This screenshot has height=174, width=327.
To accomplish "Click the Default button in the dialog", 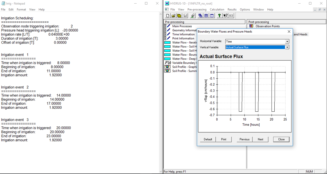I will pos(208,139).
